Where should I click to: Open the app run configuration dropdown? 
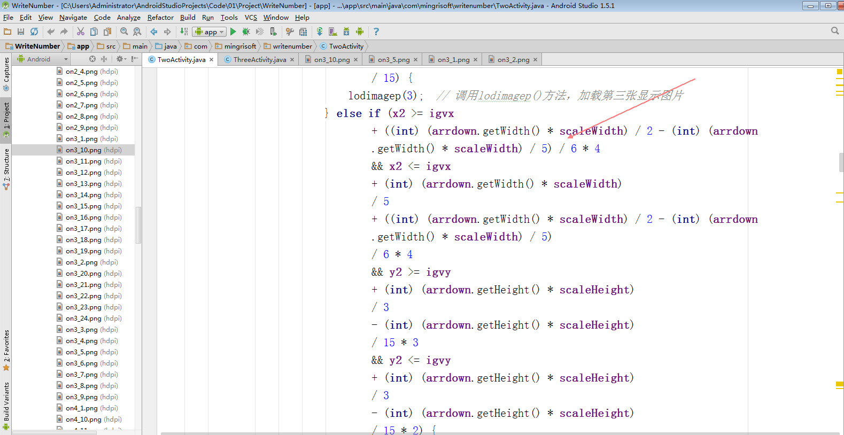pyautogui.click(x=209, y=32)
